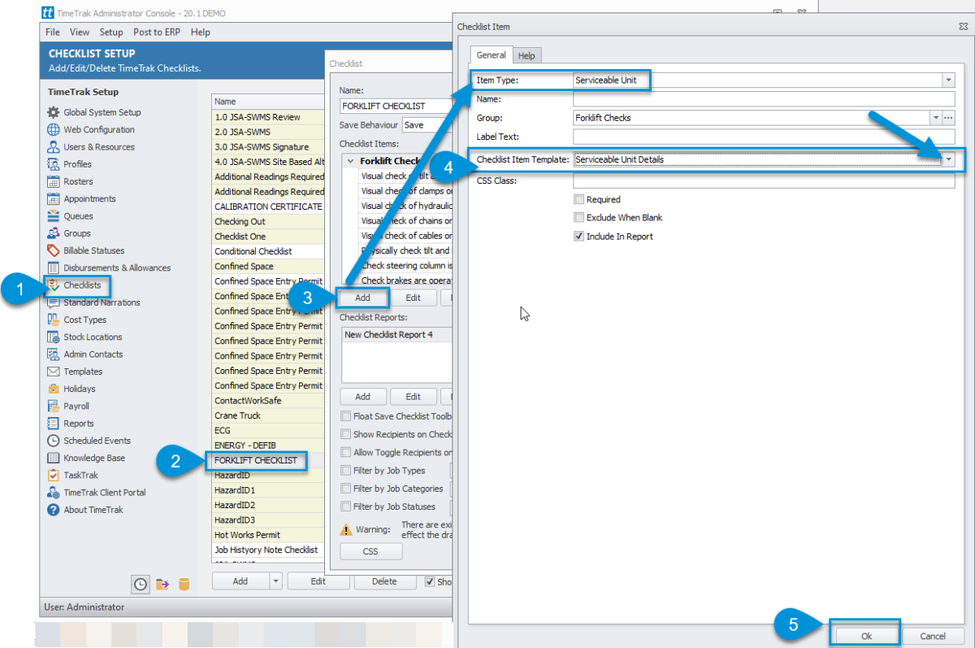
Task: Open the Item Type dropdown
Action: pos(948,80)
